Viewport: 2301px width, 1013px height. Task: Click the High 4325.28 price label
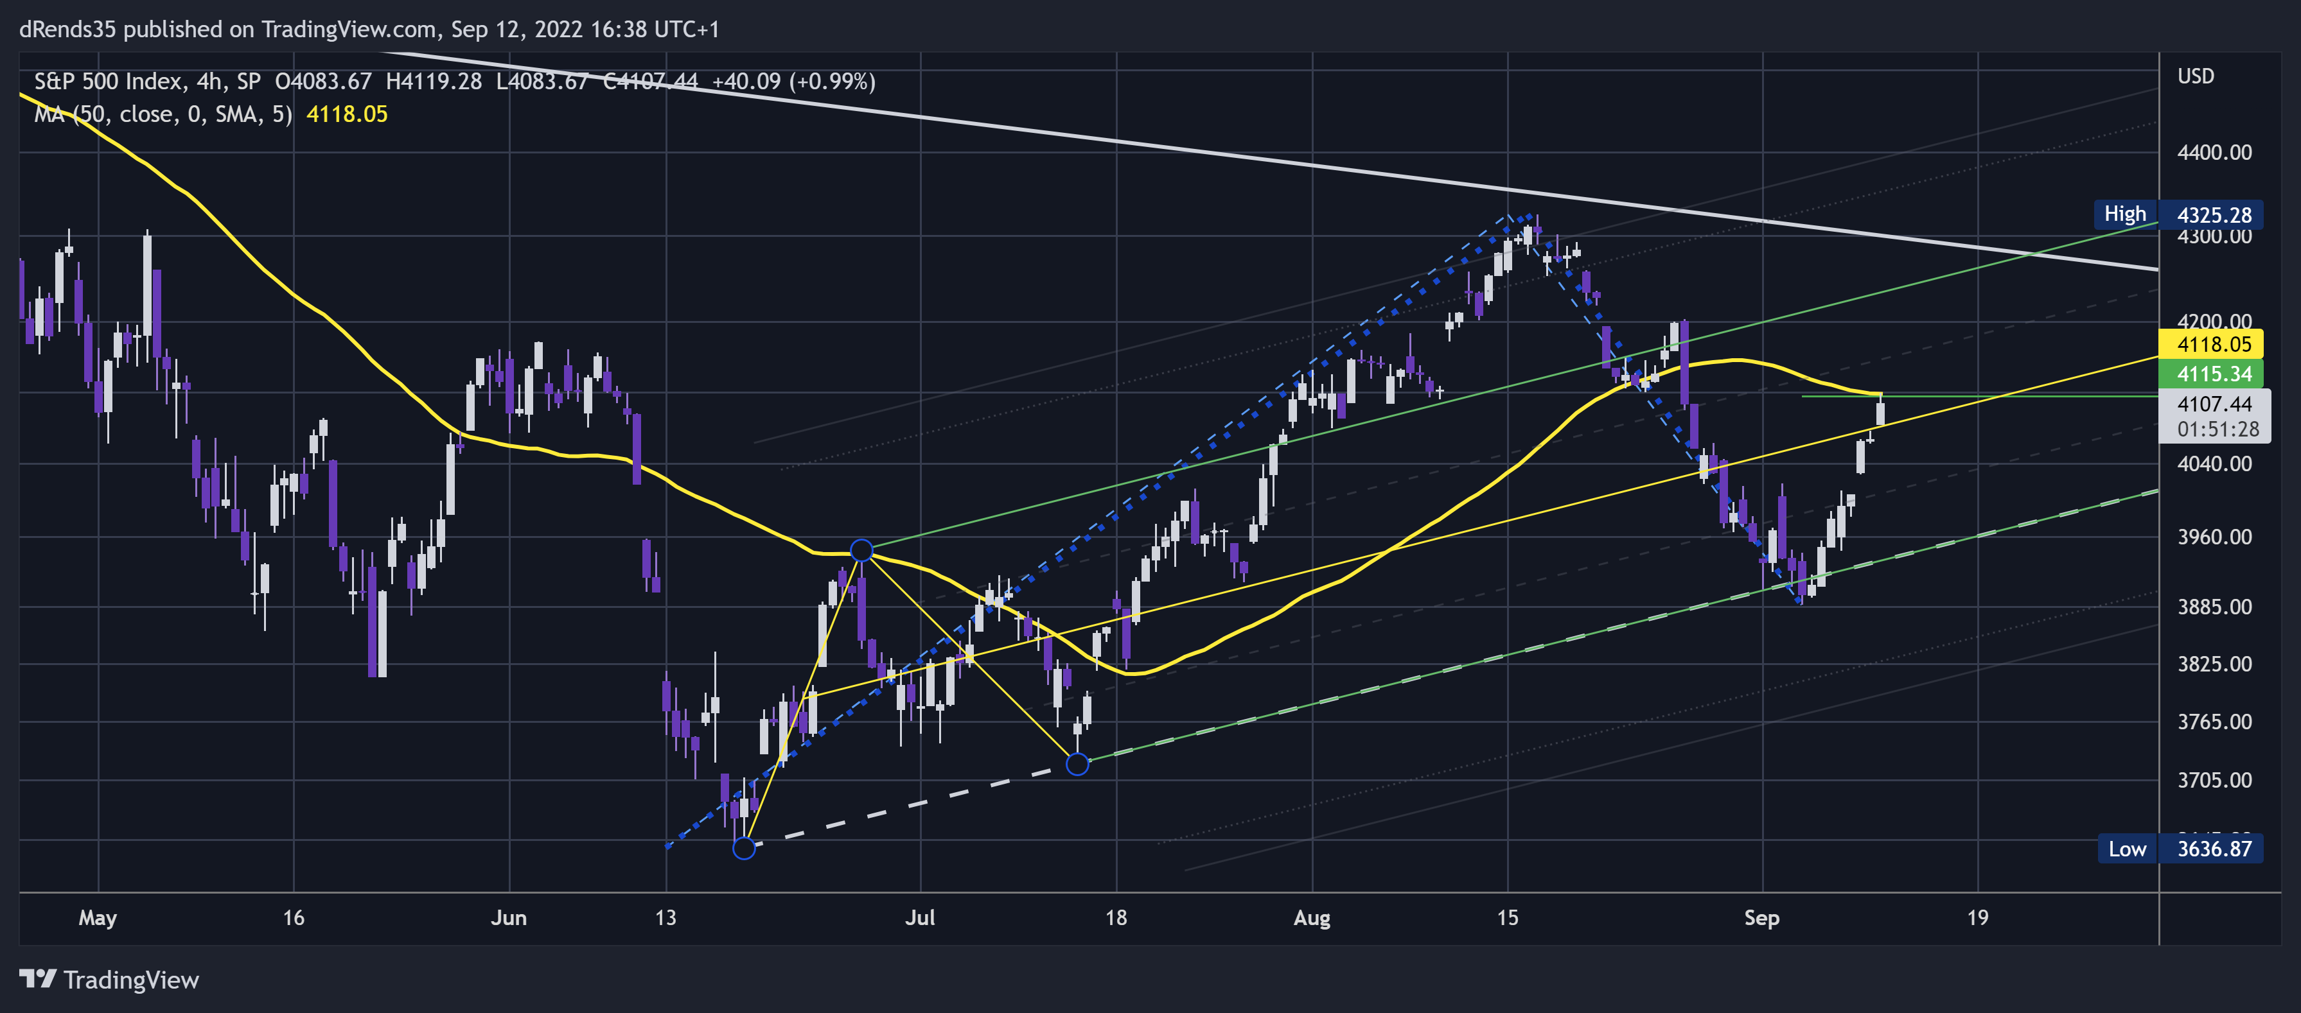click(x=2178, y=214)
